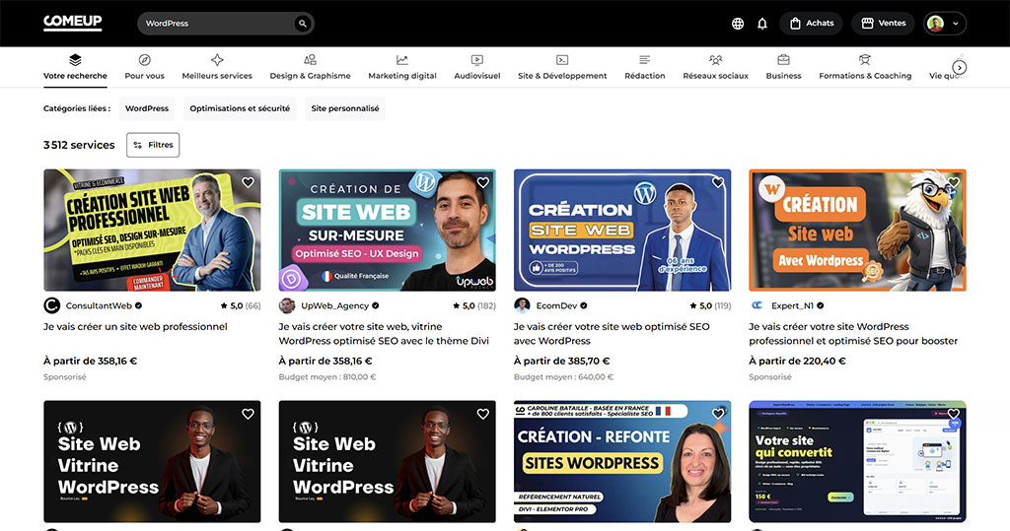Viewport: 1010px width, 531px height.
Task: Click the Rédaction text-lines icon
Action: coord(645,60)
